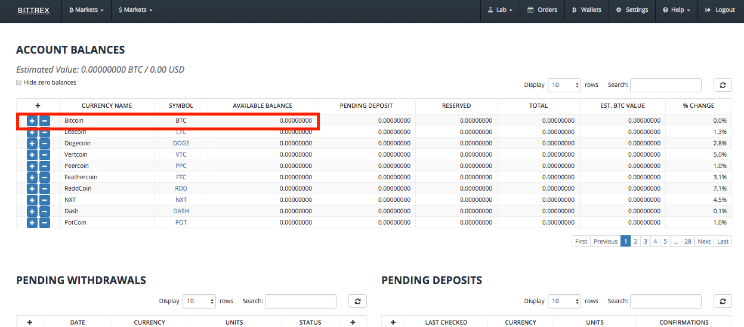Open the Help dropdown menu

pyautogui.click(x=677, y=10)
